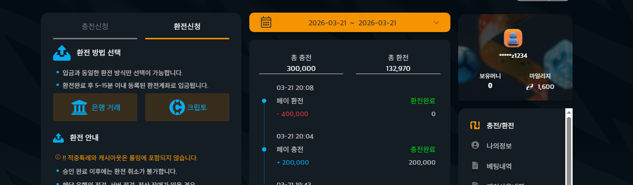This screenshot has height=185, width=633.
Task: Click the crypto coin icon
Action: click(177, 107)
